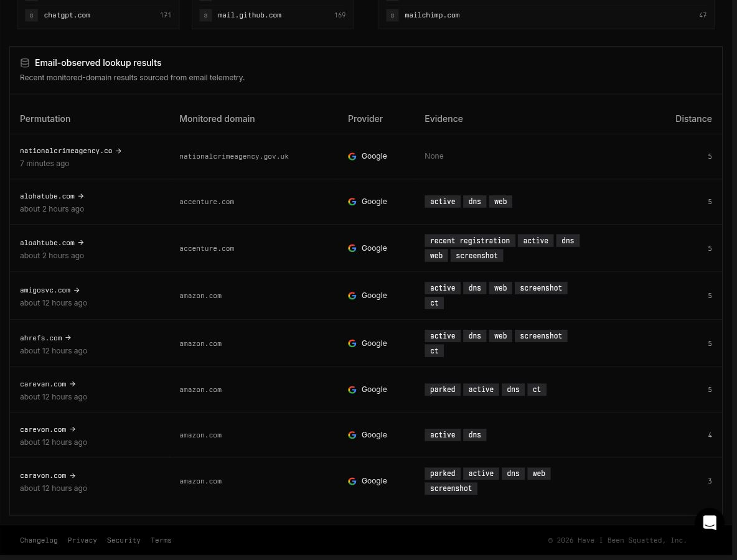Click the mail.github.com list entry
The width and height of the screenshot is (737, 560).
pos(273,15)
